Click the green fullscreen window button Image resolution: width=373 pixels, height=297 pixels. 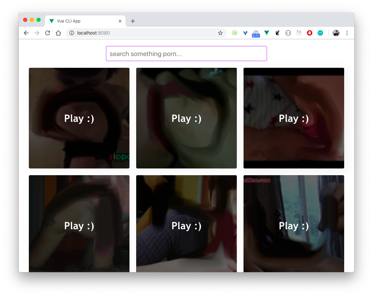point(39,20)
